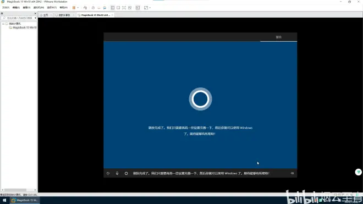Open the File menu in VMware
The image size is (363, 204).
click(x=6, y=8)
